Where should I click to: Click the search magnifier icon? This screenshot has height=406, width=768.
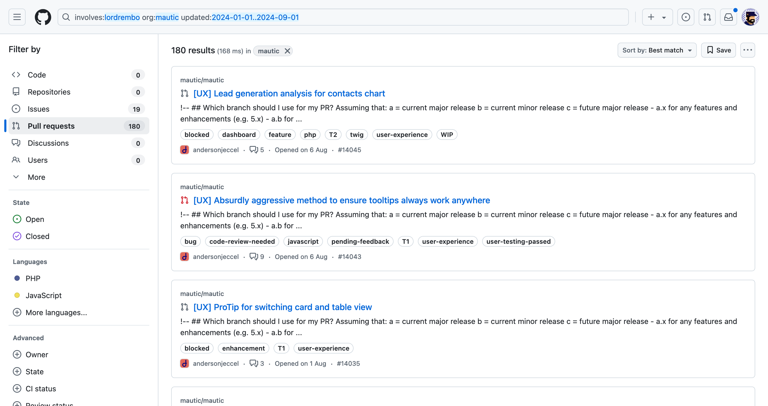(66, 17)
